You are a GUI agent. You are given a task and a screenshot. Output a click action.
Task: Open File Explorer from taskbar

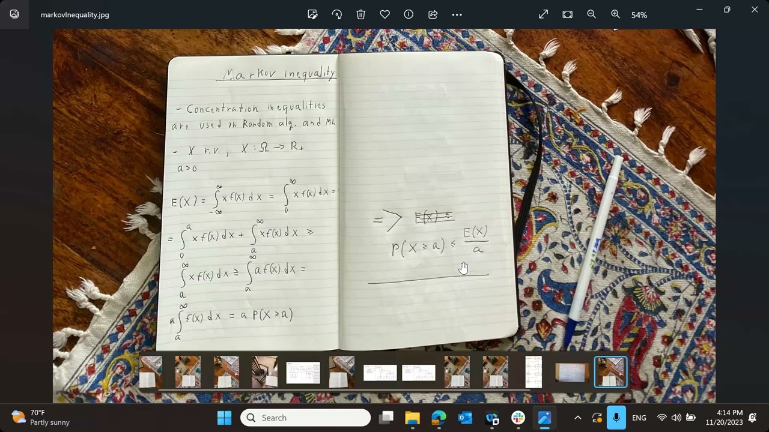(x=412, y=418)
